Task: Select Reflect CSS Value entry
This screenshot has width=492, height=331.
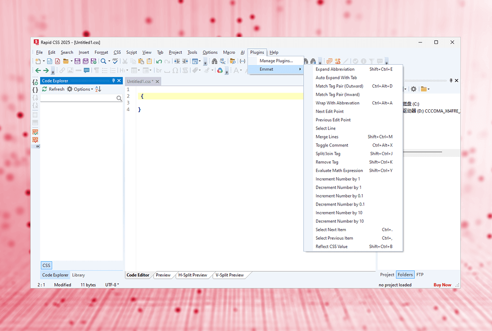Action: [x=353, y=247]
